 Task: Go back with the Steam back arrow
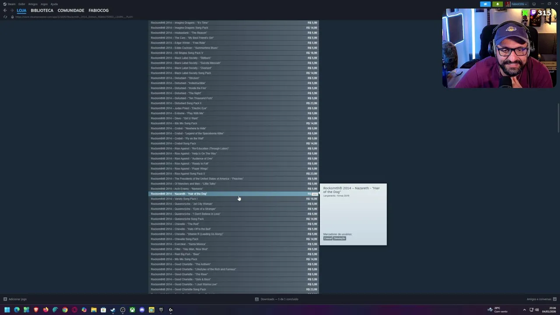5,10
